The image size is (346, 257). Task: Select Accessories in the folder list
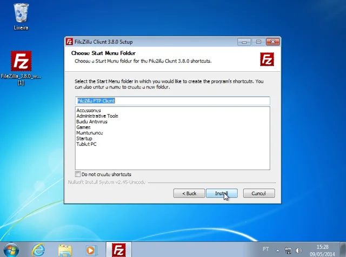(x=89, y=110)
